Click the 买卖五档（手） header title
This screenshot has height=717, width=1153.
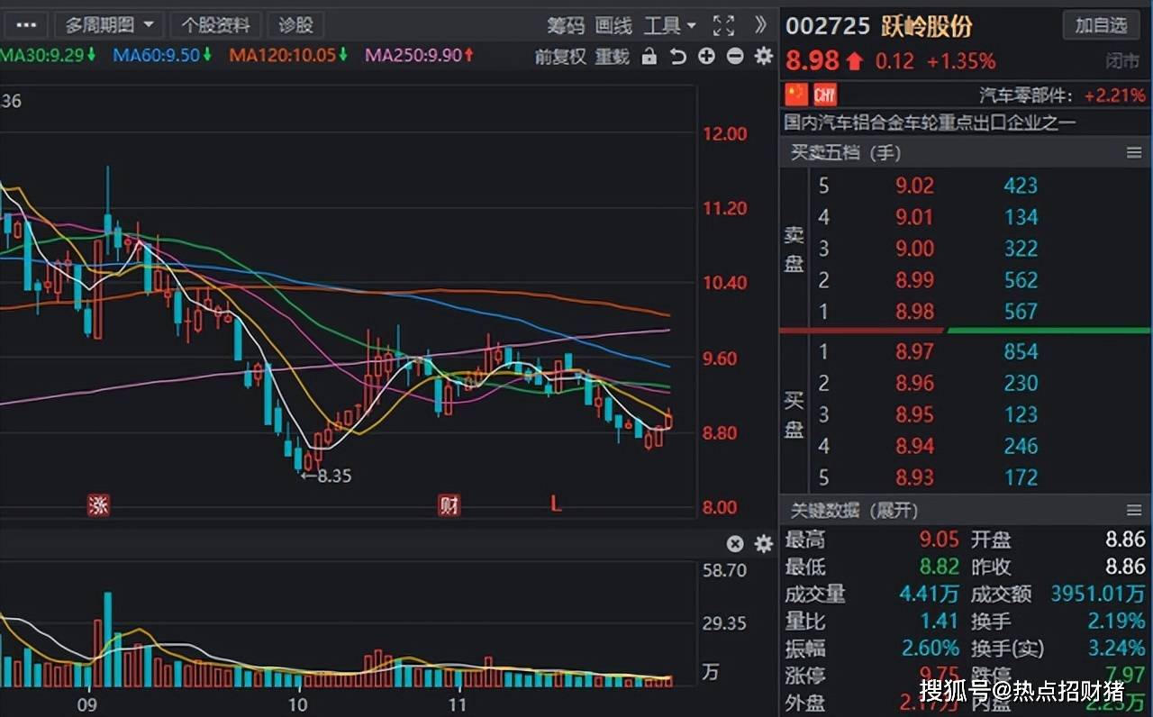tap(846, 153)
